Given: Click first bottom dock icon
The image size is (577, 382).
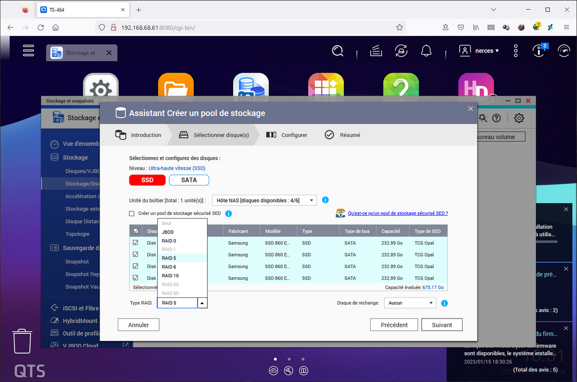Looking at the screenshot, I should (x=274, y=370).
